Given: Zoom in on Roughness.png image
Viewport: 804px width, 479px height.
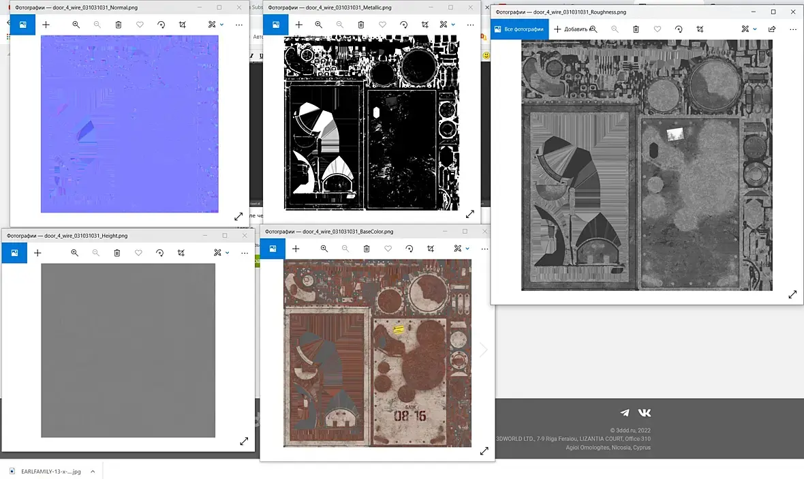Looking at the screenshot, I should point(593,29).
